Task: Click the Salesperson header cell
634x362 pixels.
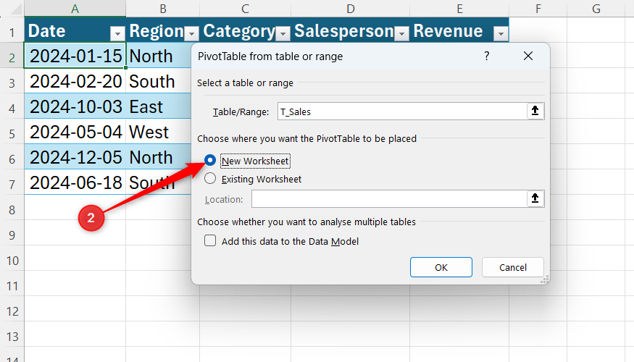Action: click(x=351, y=30)
